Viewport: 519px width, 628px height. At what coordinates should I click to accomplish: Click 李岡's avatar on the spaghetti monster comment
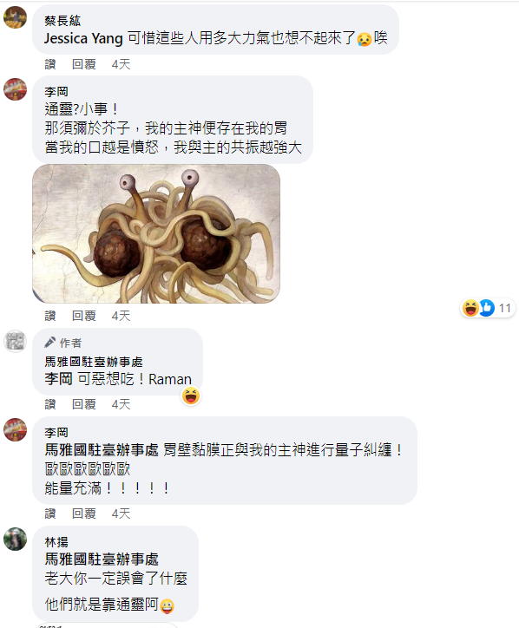(16, 89)
